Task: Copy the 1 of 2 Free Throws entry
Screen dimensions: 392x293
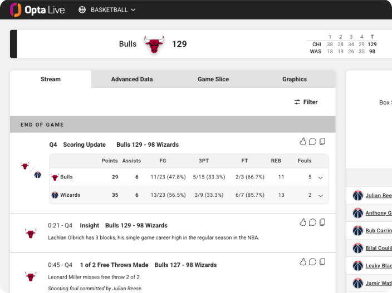Action: coord(322,261)
